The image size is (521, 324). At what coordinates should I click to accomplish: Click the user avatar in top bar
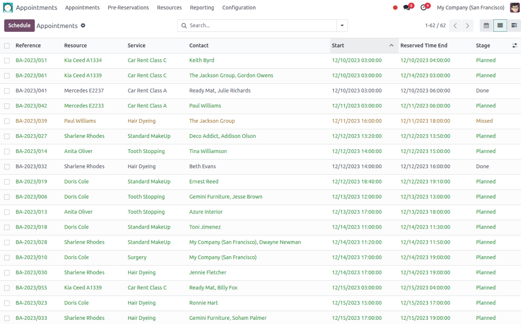point(515,8)
